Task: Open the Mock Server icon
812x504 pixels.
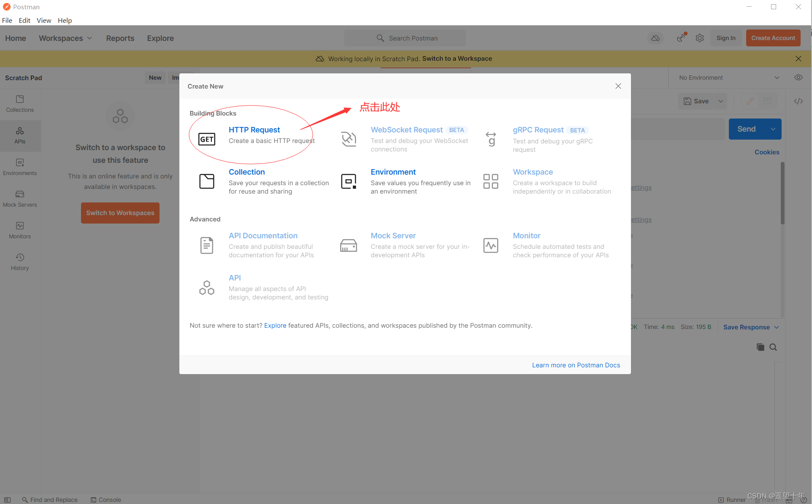Action: [x=349, y=245]
